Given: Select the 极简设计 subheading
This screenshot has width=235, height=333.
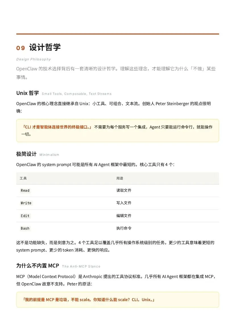Looking at the screenshot, I should click(26, 154).
